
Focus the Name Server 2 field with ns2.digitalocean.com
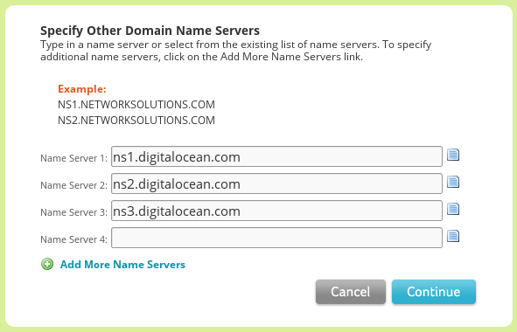[x=276, y=183]
